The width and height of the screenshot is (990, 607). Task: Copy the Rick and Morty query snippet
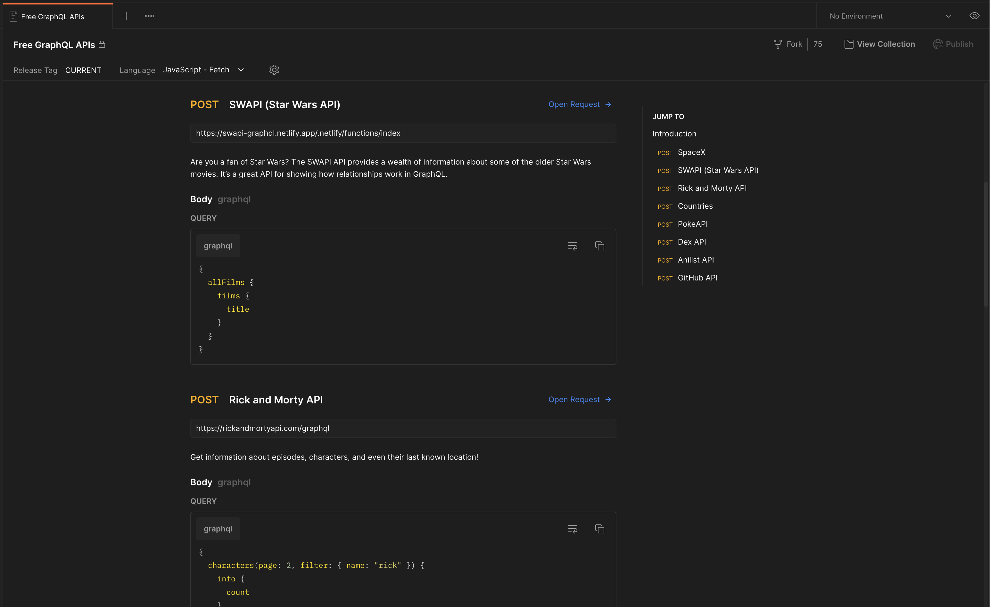pyautogui.click(x=599, y=529)
